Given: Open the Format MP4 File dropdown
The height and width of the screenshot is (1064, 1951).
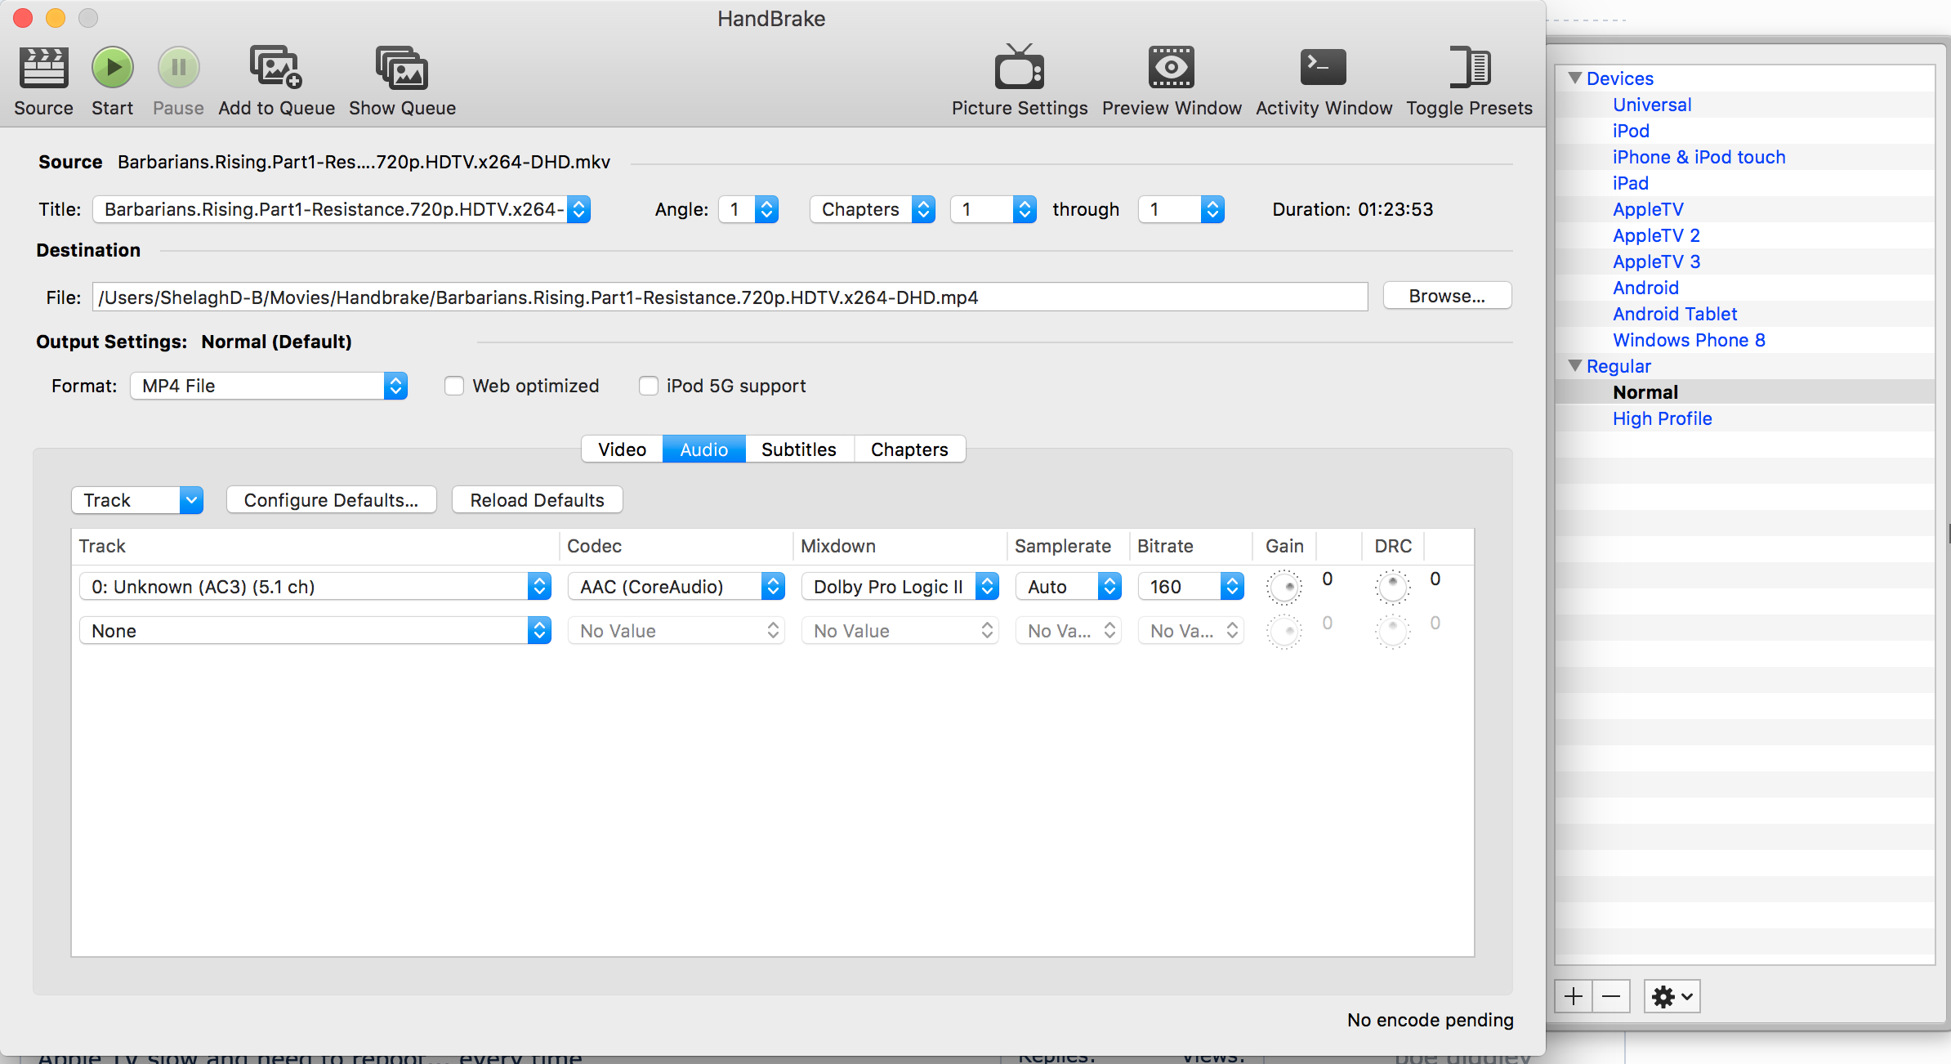Looking at the screenshot, I should [x=268, y=386].
